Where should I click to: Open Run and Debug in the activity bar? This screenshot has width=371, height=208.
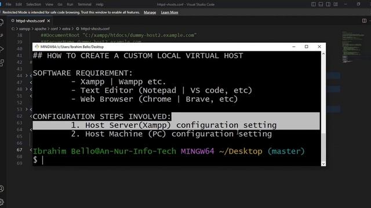(2, 49)
